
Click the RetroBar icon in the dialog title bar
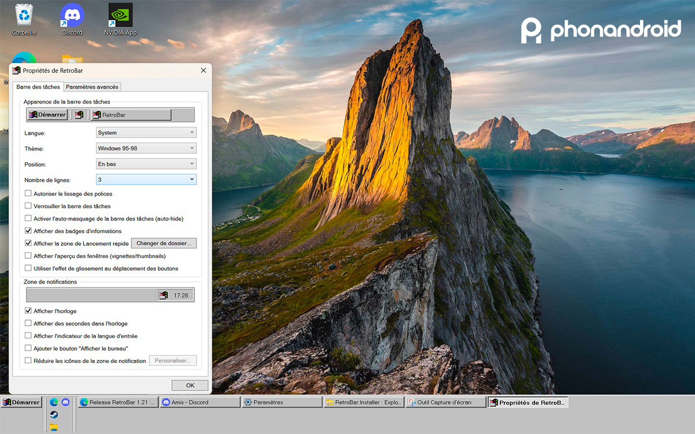pyautogui.click(x=17, y=69)
